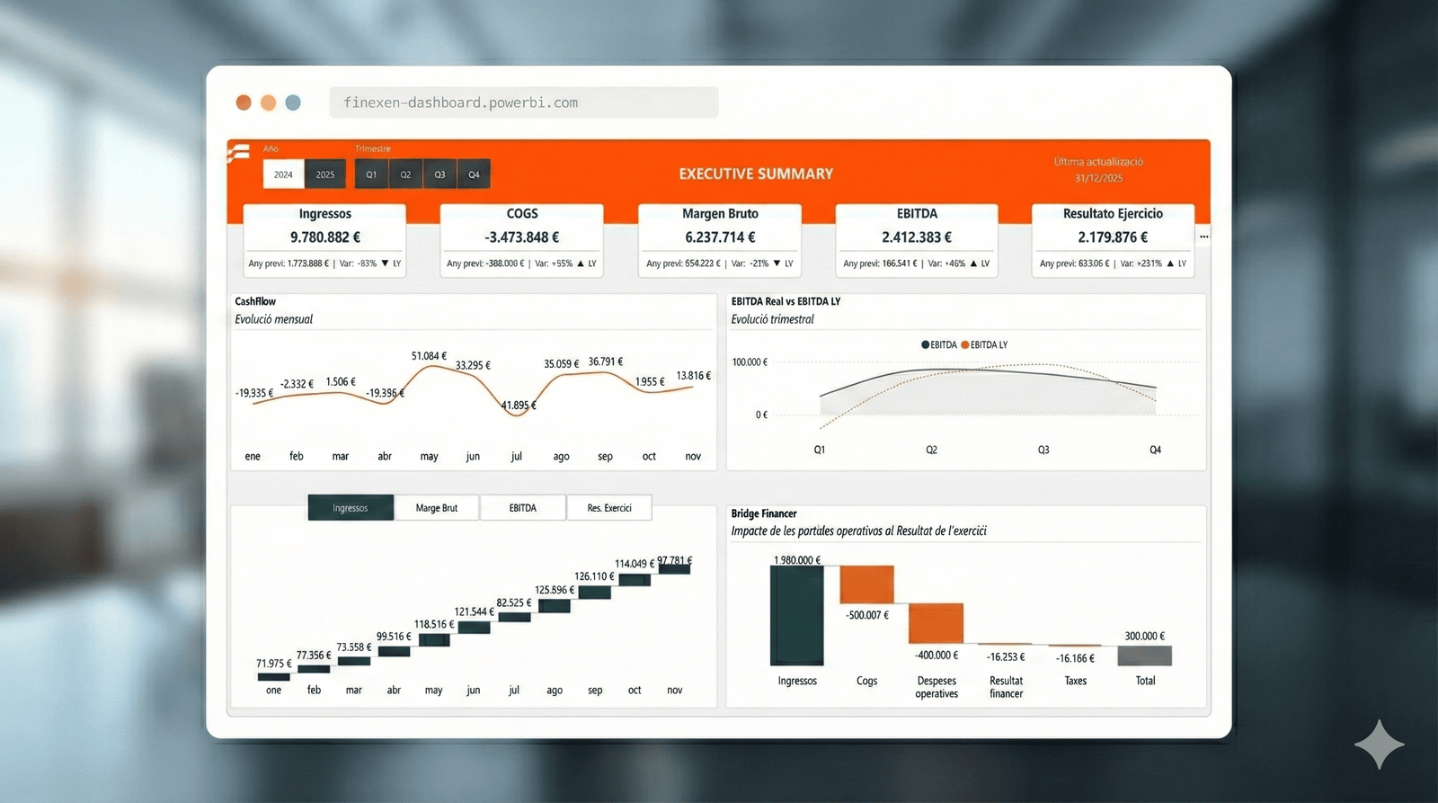Click the Margen Bruto value 6.237.714 €
The height and width of the screenshot is (803, 1438).
[x=720, y=237]
